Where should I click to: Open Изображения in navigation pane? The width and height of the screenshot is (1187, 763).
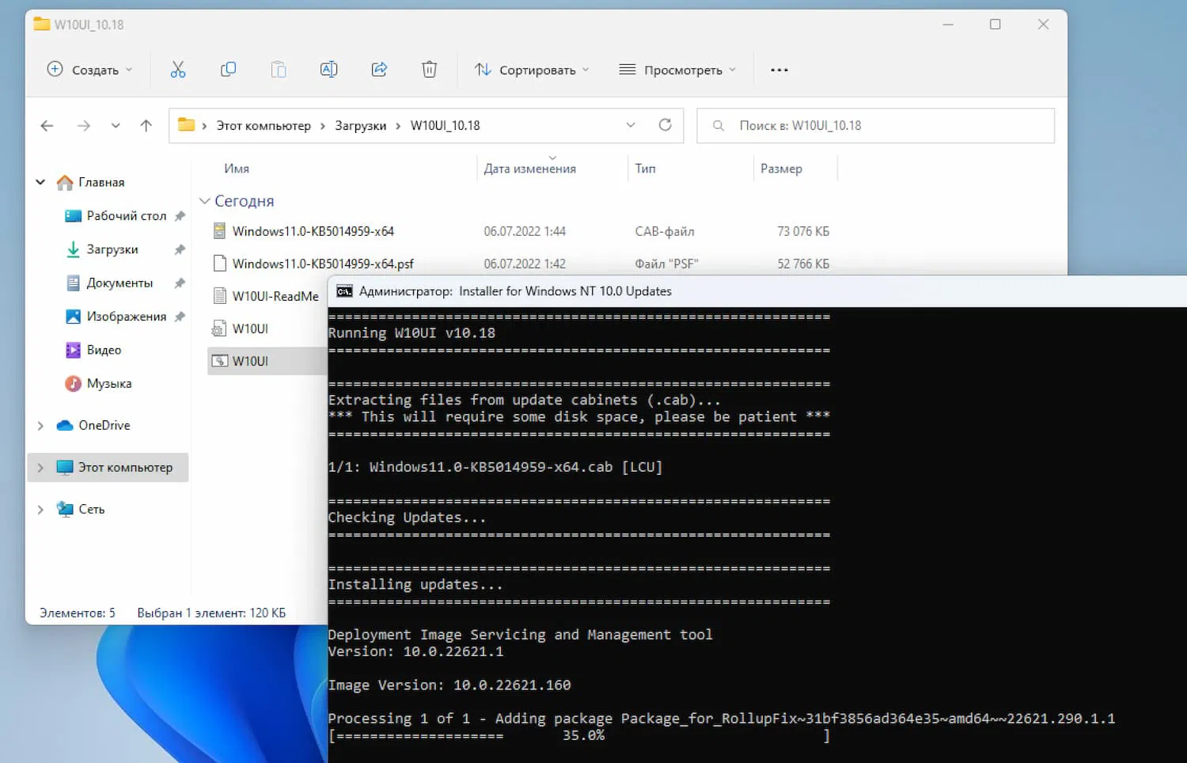116,317
